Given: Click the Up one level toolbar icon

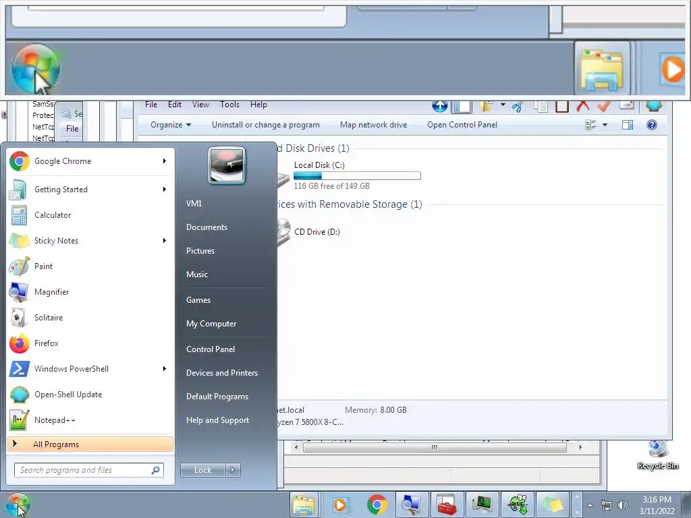Looking at the screenshot, I should (x=439, y=106).
